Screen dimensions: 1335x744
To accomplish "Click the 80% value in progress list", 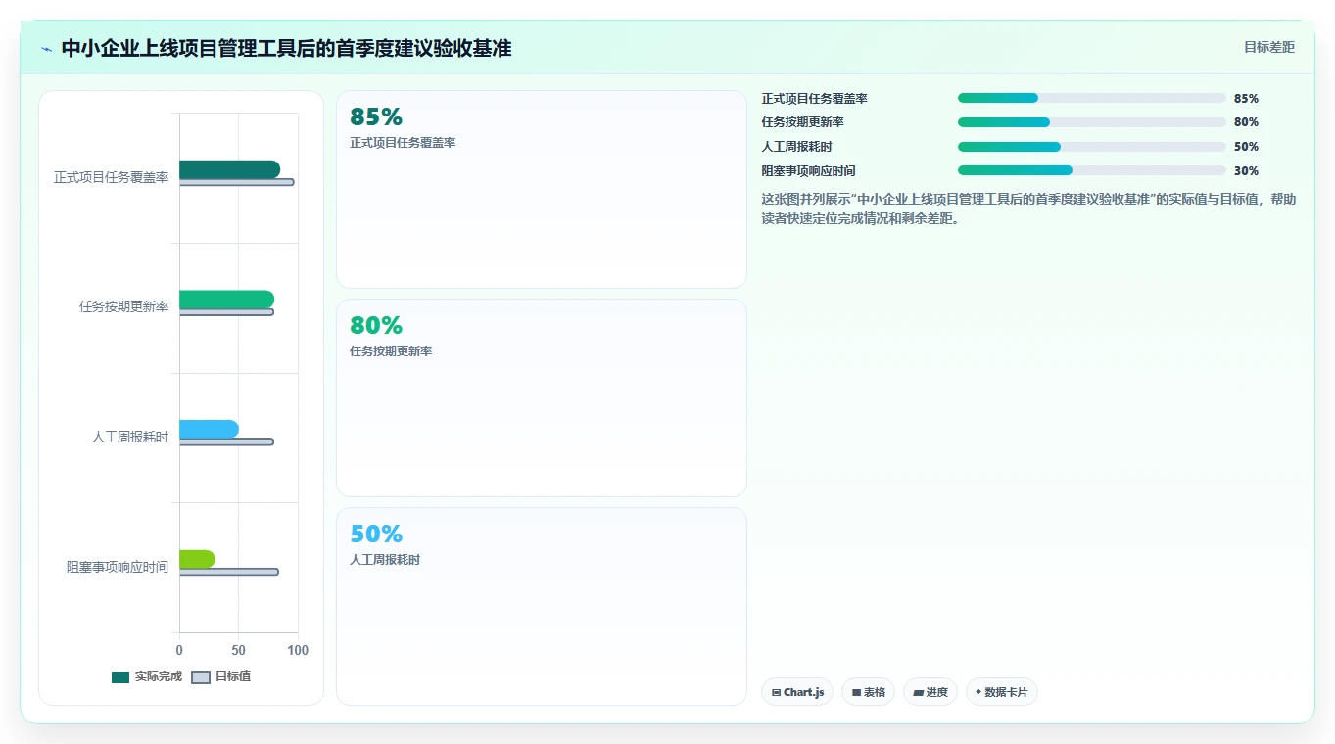I will [x=1246, y=122].
